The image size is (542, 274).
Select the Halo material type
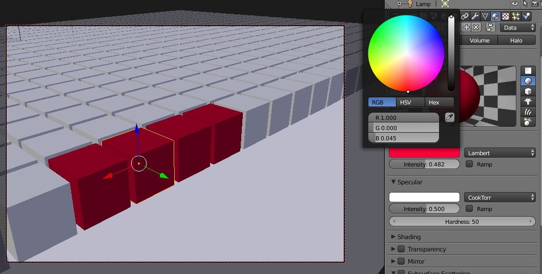click(x=516, y=40)
